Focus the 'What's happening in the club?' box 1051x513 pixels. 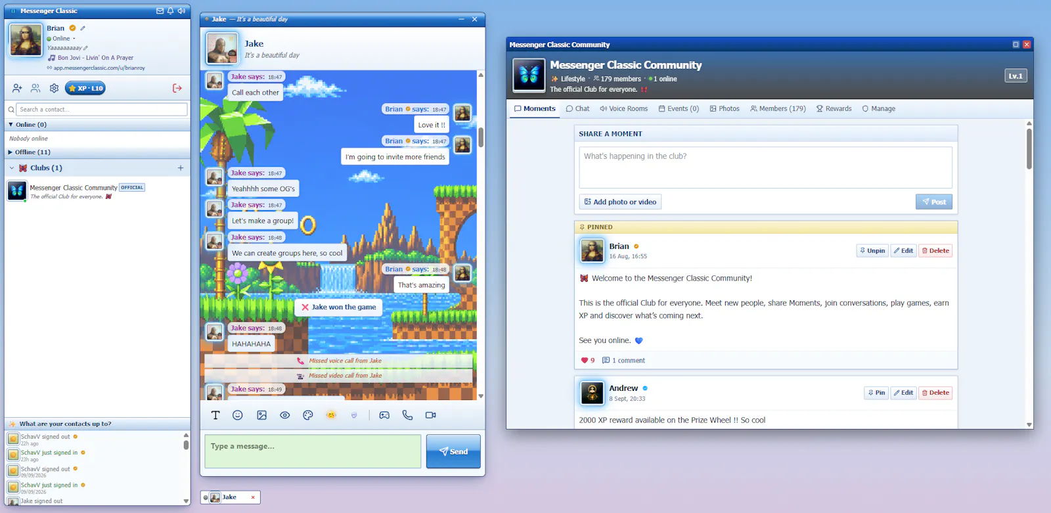pos(765,167)
